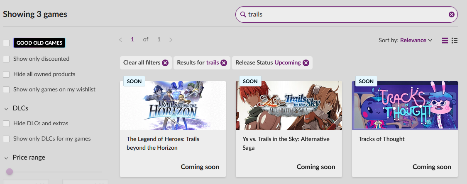Click the SOON badge on Trails beyond the Horizon
Image resolution: width=467 pixels, height=184 pixels.
[x=134, y=81]
